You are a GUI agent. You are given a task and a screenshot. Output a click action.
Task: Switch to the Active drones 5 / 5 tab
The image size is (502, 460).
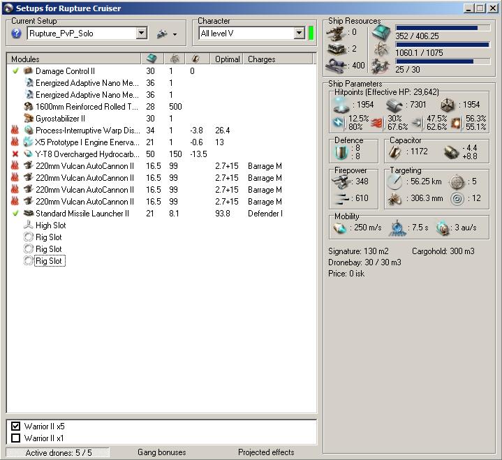(58, 452)
